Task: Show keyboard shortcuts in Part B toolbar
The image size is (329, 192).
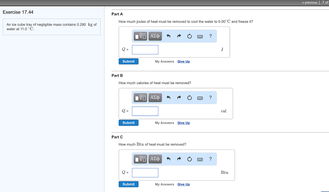Action: [200, 98]
